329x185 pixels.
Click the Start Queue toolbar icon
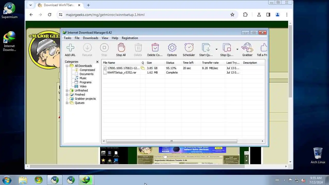(206, 50)
